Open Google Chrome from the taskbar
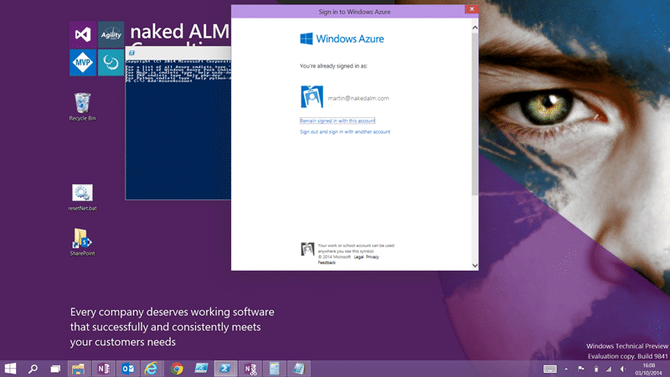This screenshot has width=670, height=377. tap(177, 369)
